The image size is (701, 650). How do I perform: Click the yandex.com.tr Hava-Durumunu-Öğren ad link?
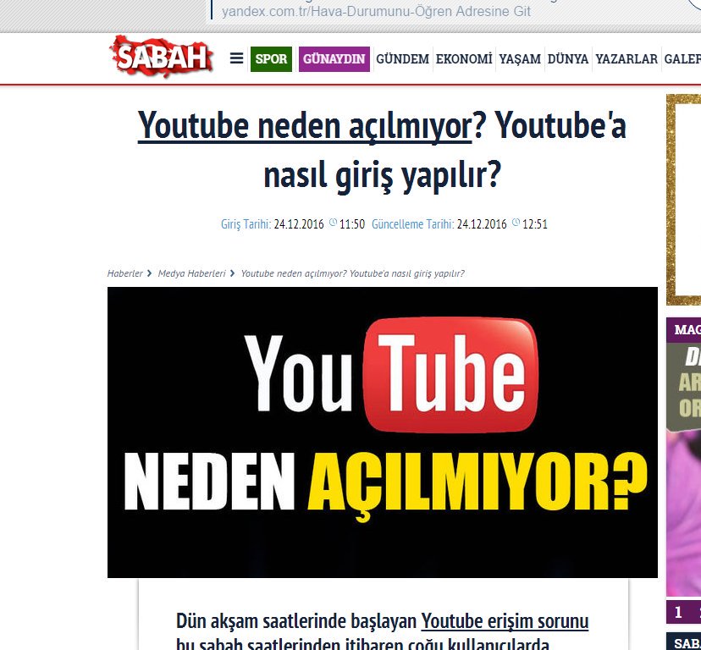pos(376,11)
